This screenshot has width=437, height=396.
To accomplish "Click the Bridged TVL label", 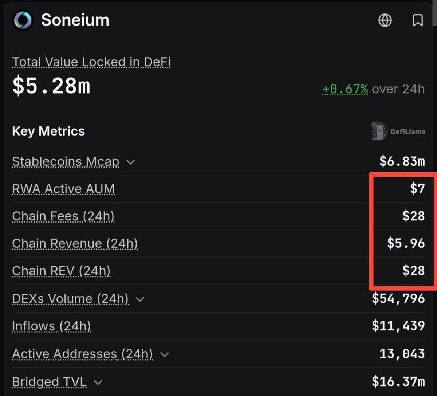I will [x=49, y=382].
